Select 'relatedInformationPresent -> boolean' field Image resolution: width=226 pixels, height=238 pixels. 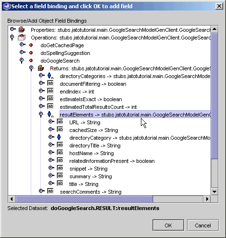[x=112, y=161]
